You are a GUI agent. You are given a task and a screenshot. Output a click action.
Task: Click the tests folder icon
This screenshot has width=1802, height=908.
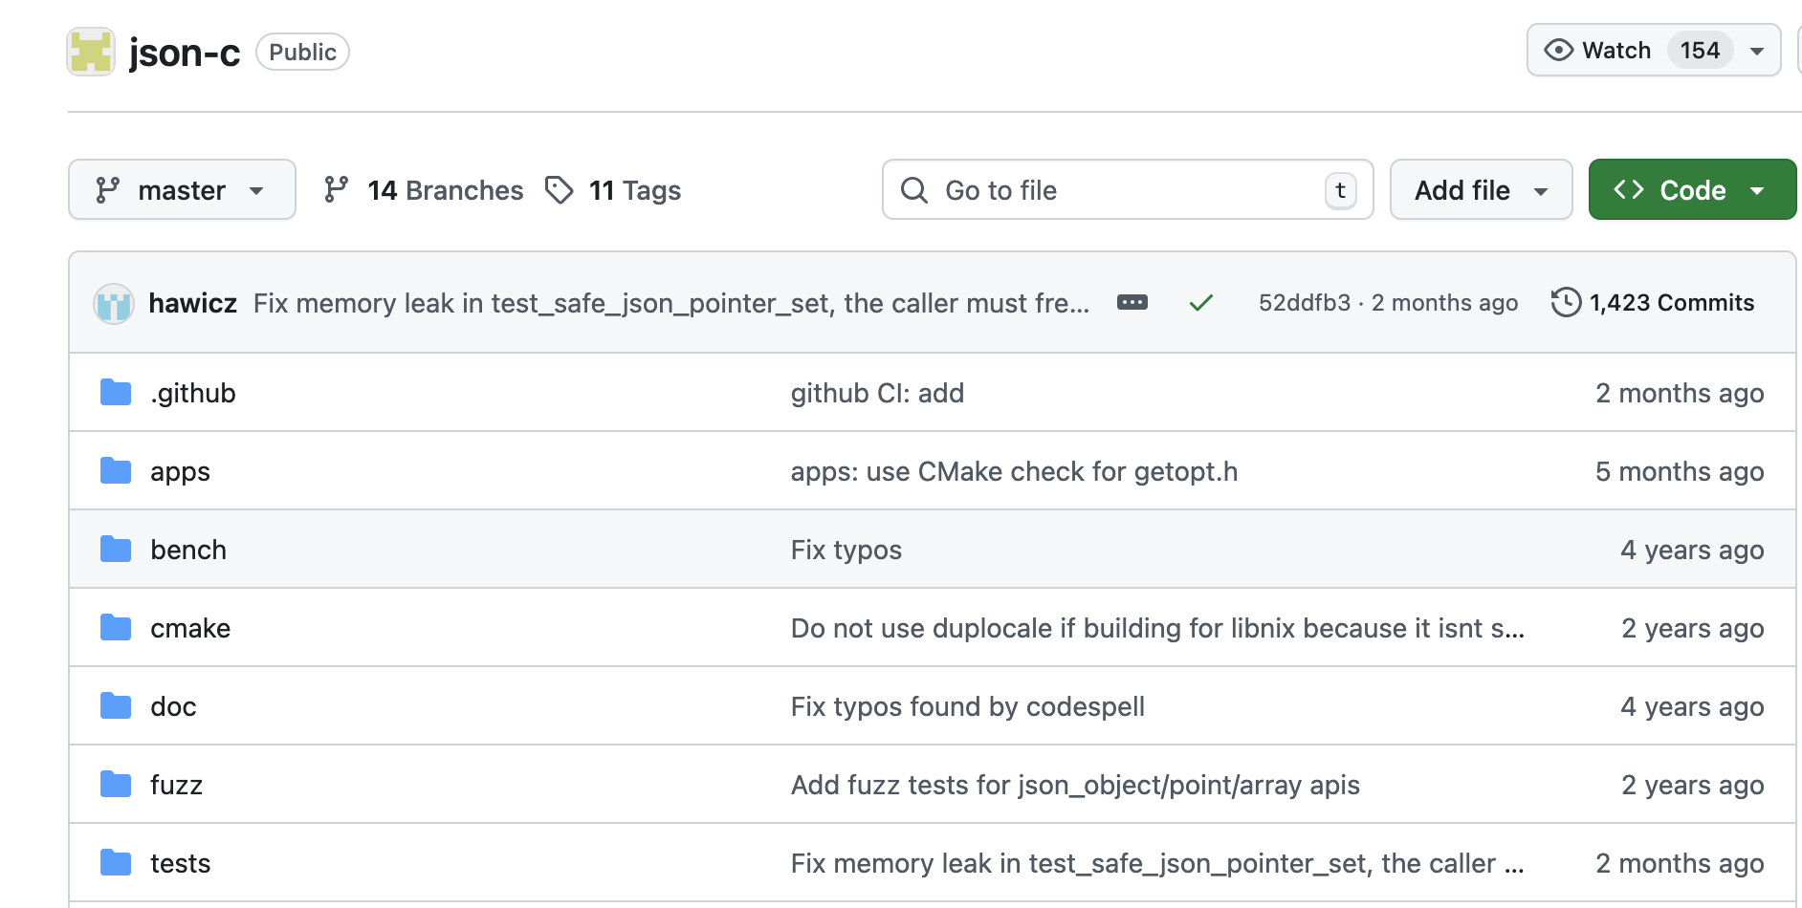pos(116,863)
